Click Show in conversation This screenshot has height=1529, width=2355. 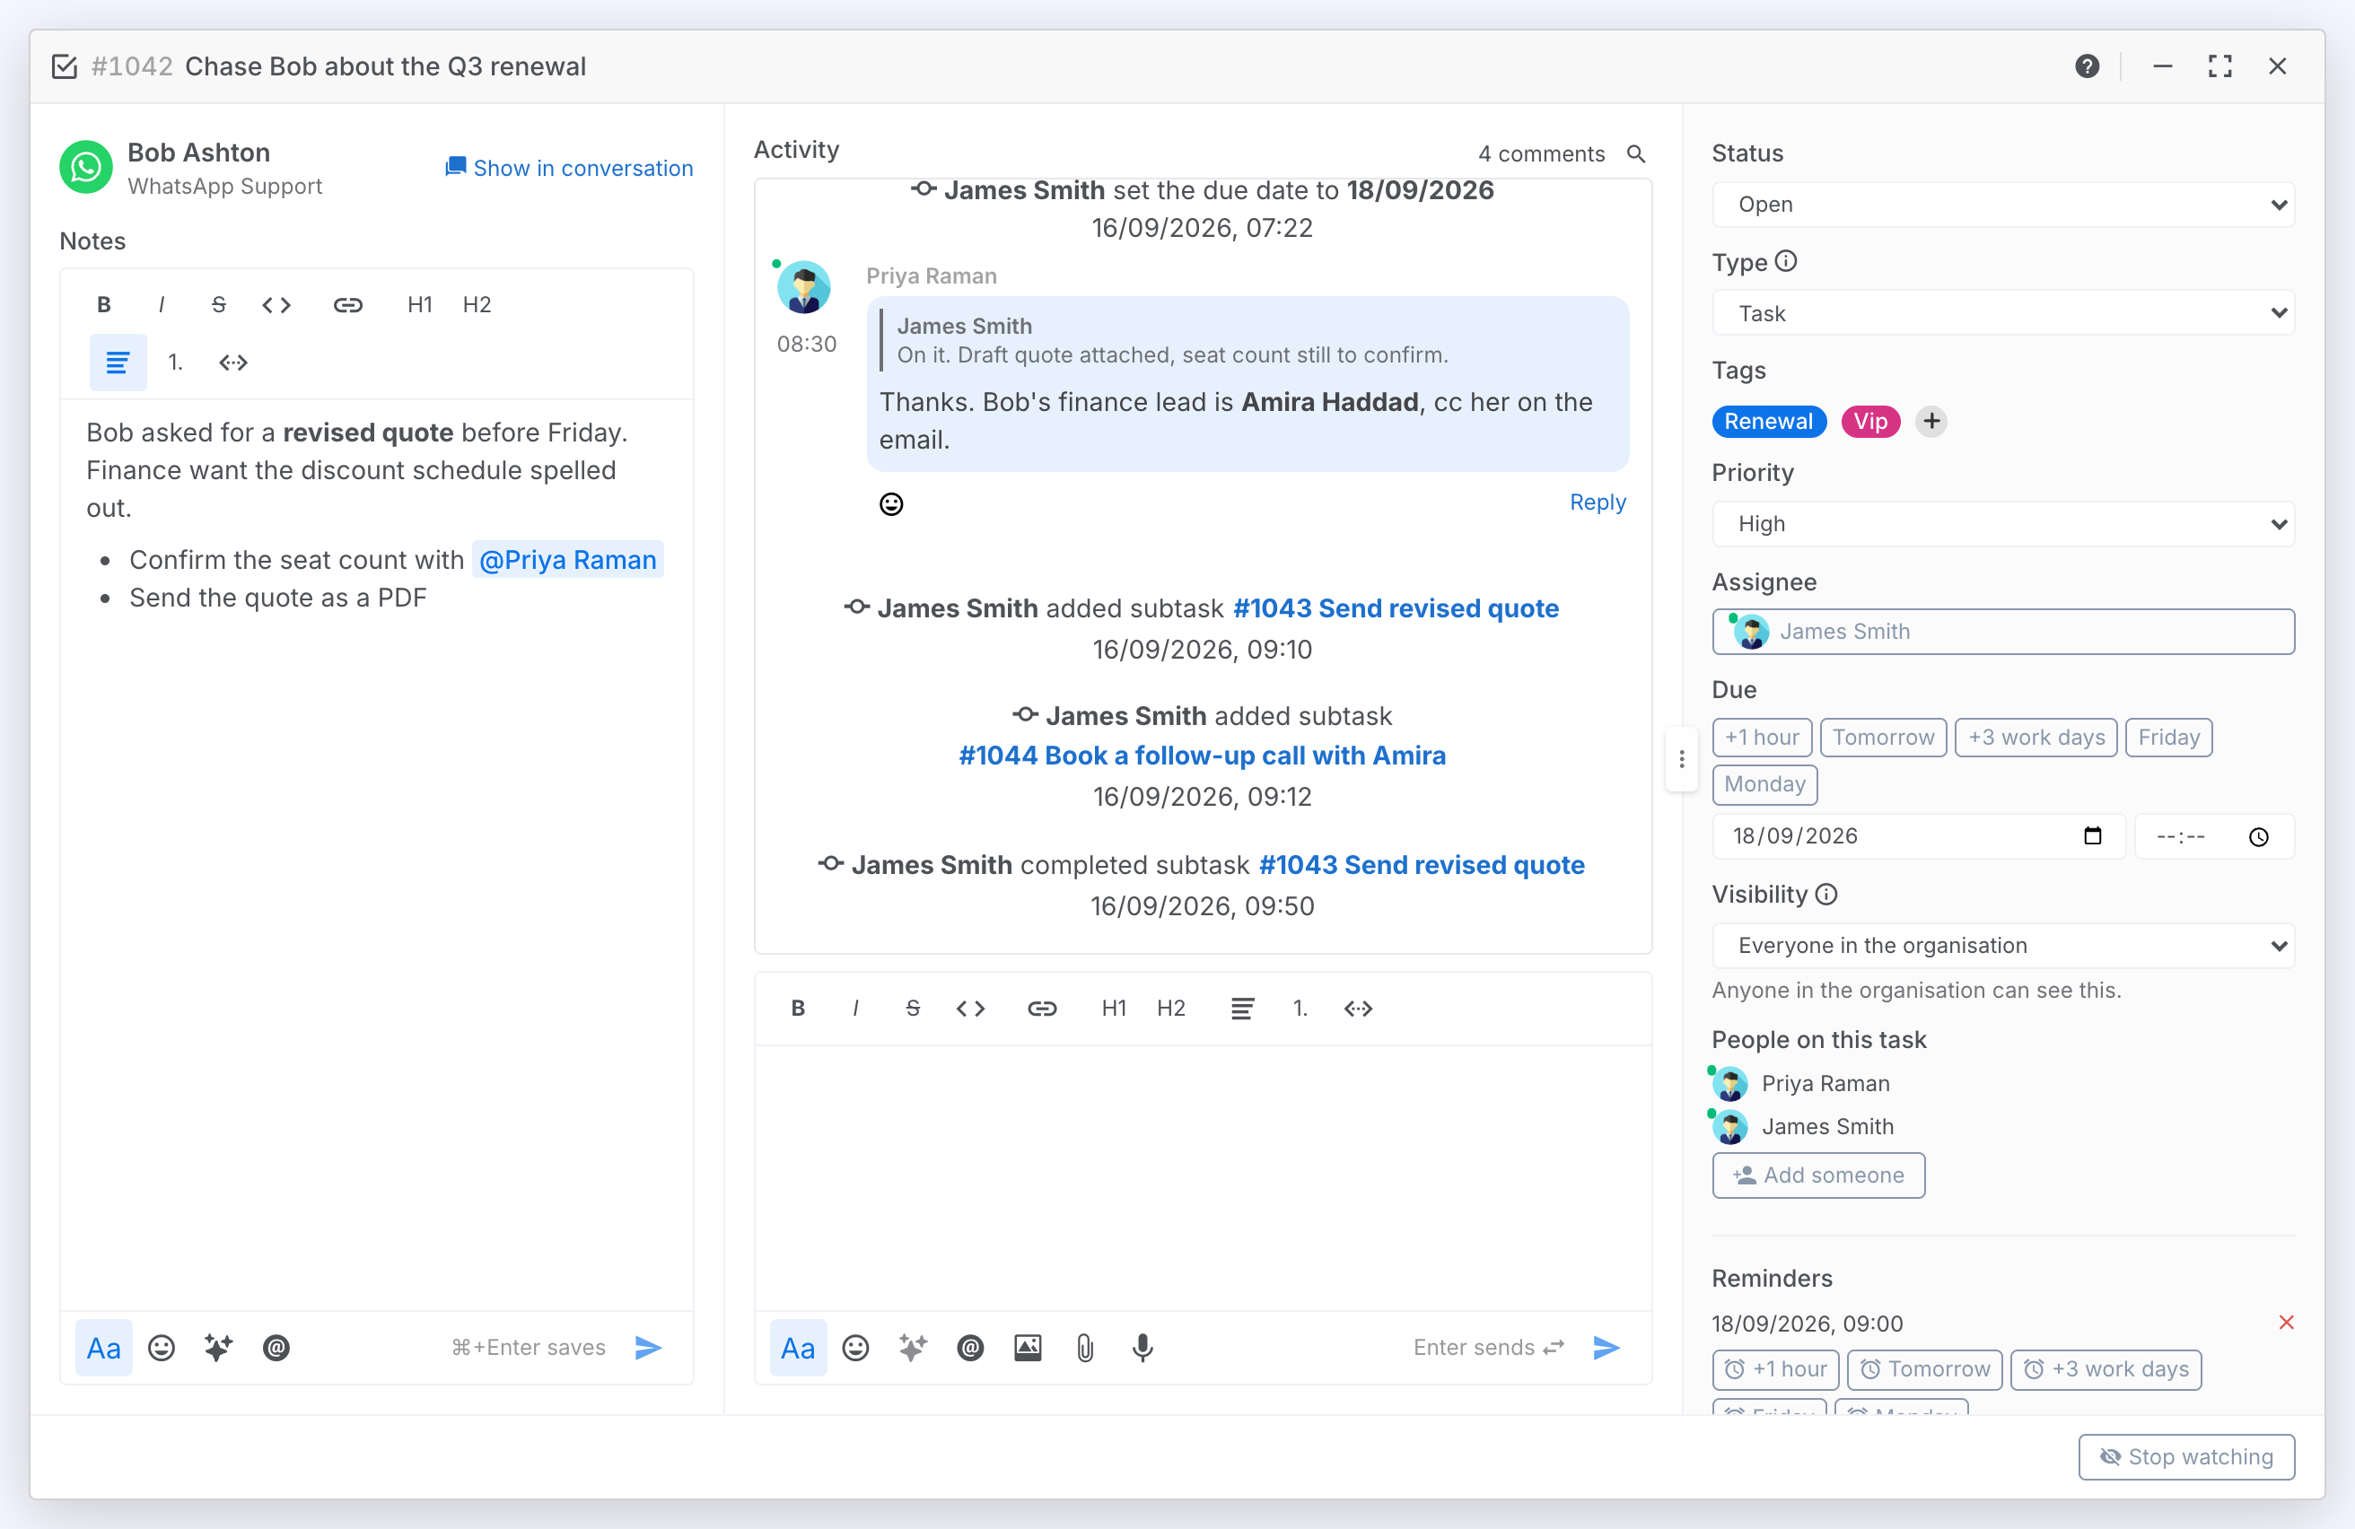coord(569,168)
